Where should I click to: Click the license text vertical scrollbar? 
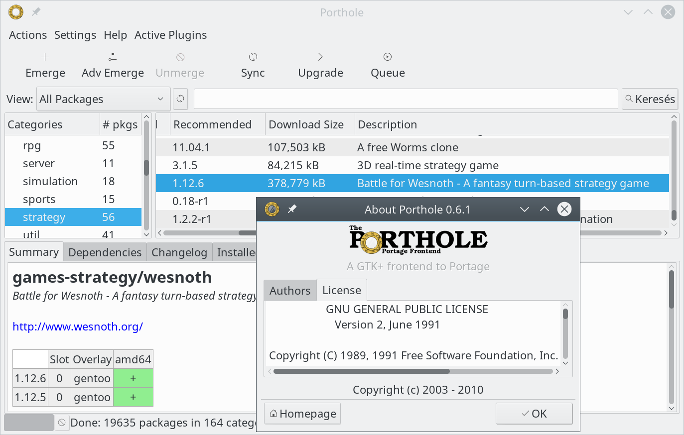565,314
